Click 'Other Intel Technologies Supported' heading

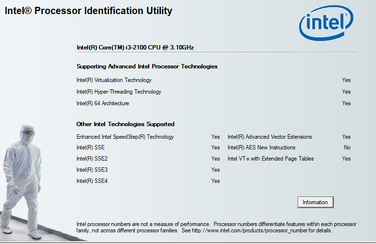coord(125,124)
